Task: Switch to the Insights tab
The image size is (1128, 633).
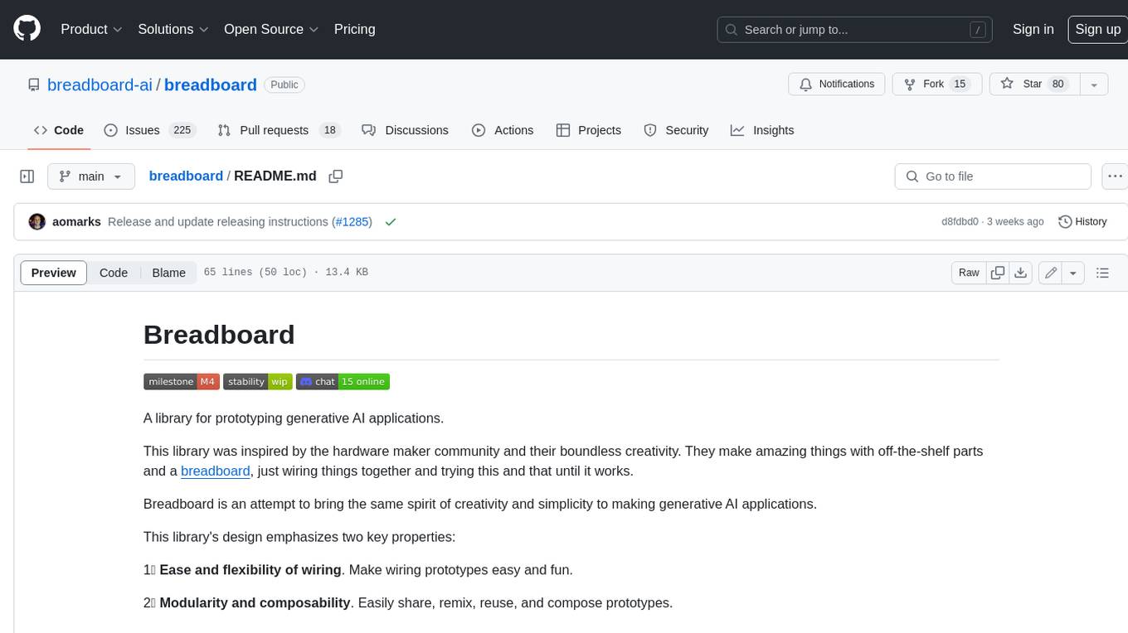Action: [x=762, y=130]
